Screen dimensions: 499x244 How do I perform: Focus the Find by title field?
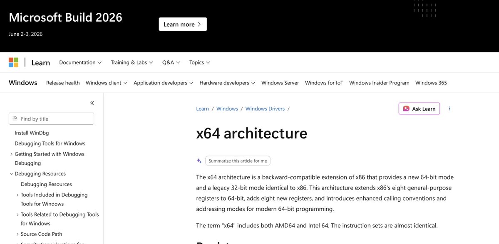pyautogui.click(x=51, y=118)
